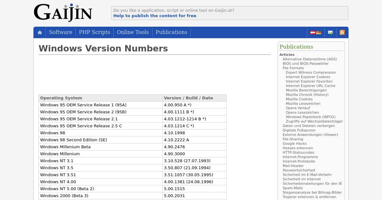This screenshot has width=382, height=200.
Task: Open Internet-Protokolle link
Action: [299, 161]
